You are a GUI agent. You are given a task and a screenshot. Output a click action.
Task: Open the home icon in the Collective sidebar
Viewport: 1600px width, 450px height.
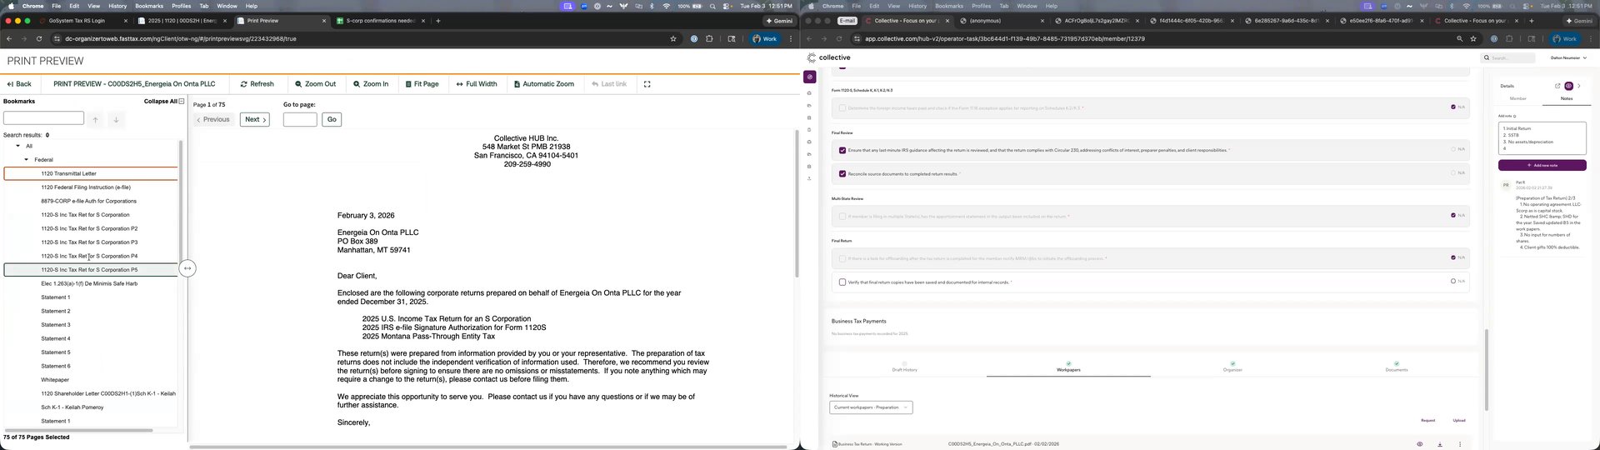click(809, 93)
